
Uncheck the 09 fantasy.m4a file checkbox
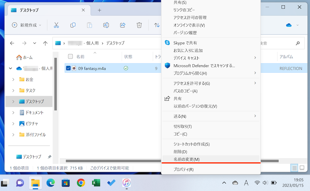69,68
